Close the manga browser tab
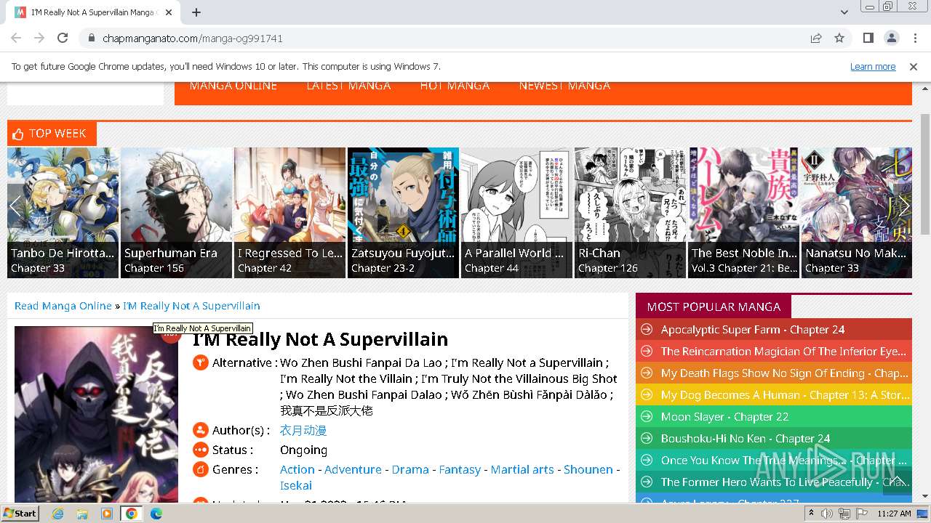The width and height of the screenshot is (931, 523). pos(169,12)
